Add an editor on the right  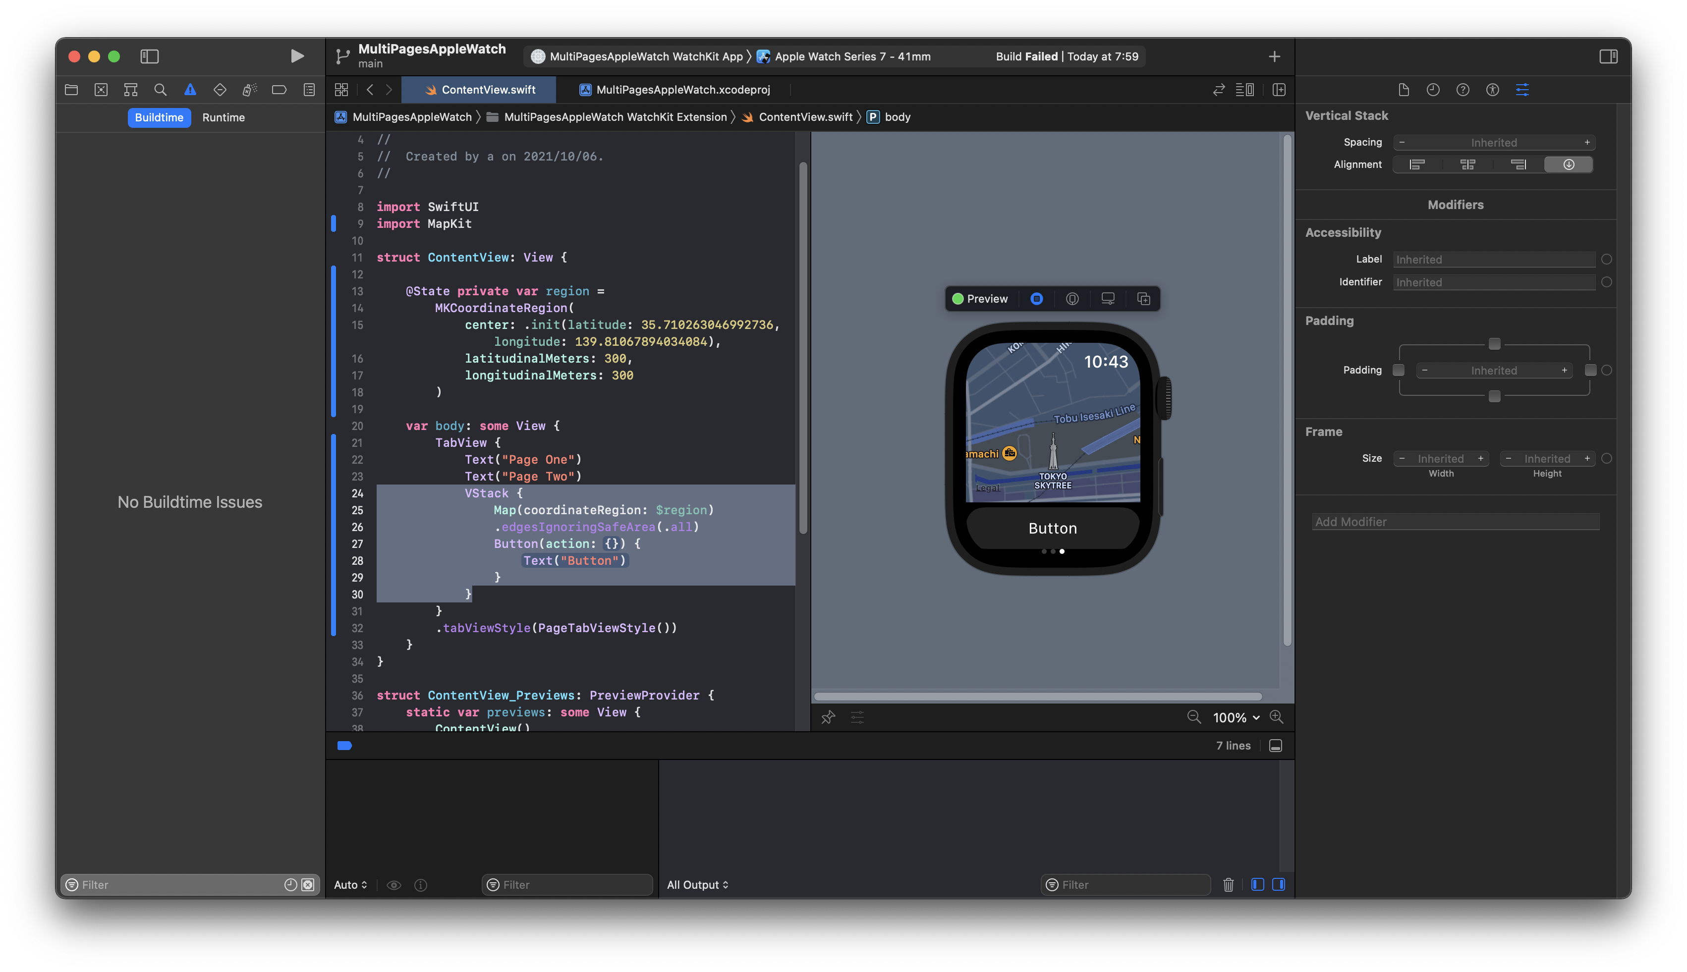tap(1279, 90)
